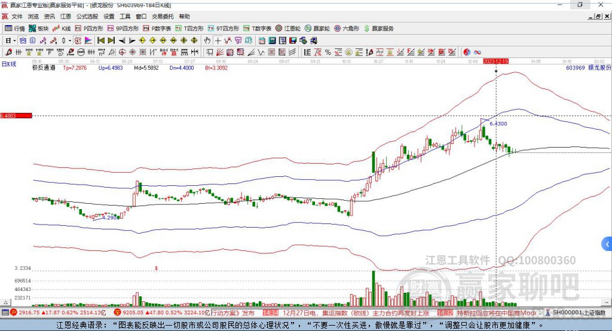Open the 资讯 menu

pos(49,16)
